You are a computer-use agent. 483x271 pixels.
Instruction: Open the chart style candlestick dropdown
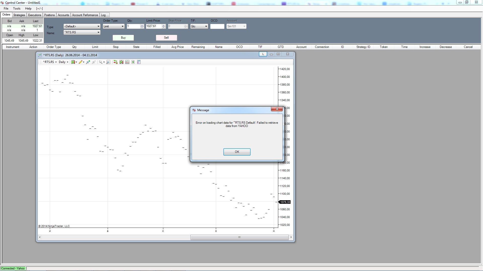tap(74, 62)
